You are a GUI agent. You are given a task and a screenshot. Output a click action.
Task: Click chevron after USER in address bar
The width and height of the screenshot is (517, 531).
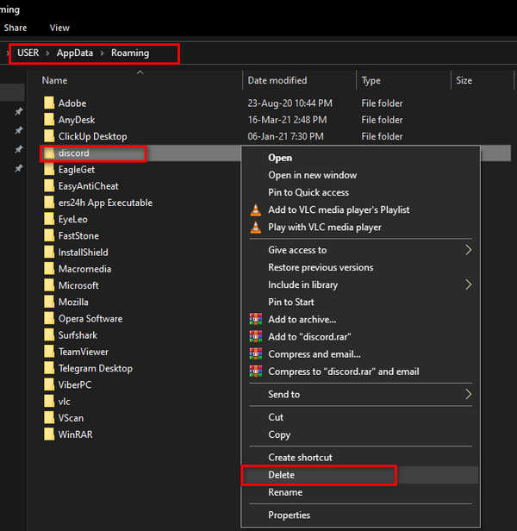pos(47,53)
